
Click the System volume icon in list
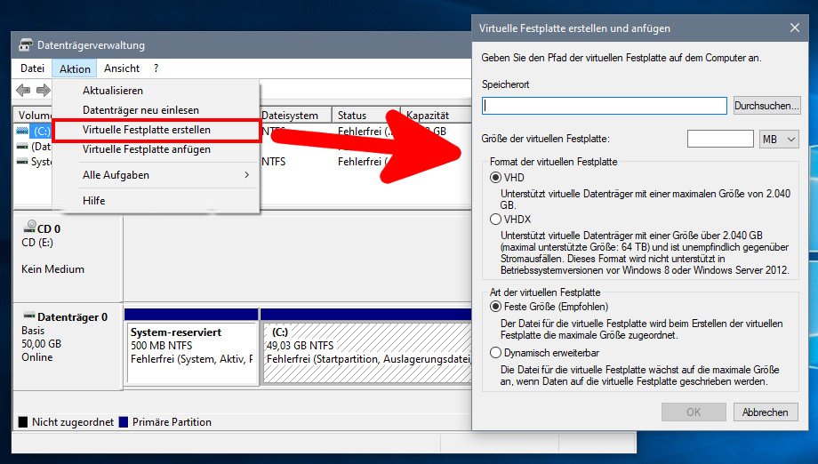(23, 162)
